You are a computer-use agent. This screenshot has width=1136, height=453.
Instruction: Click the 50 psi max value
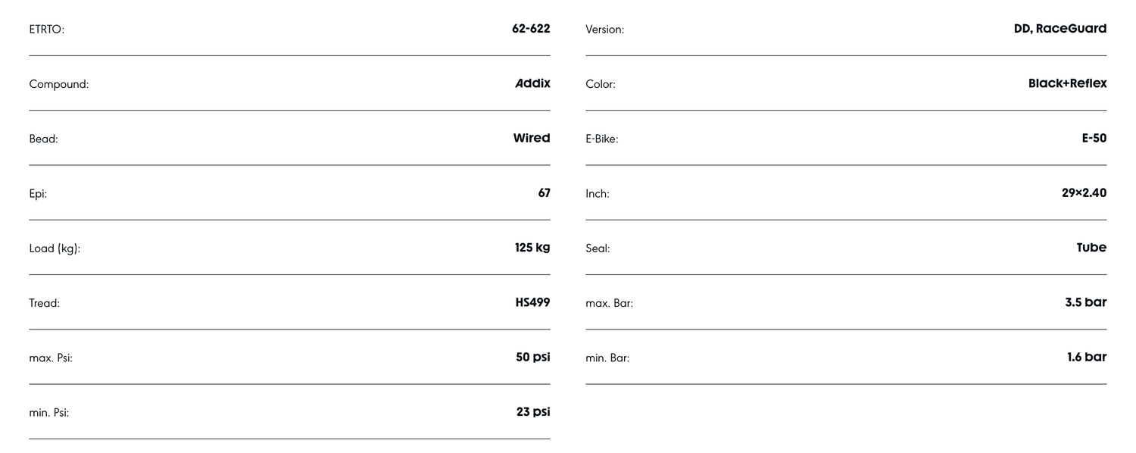pyautogui.click(x=532, y=357)
